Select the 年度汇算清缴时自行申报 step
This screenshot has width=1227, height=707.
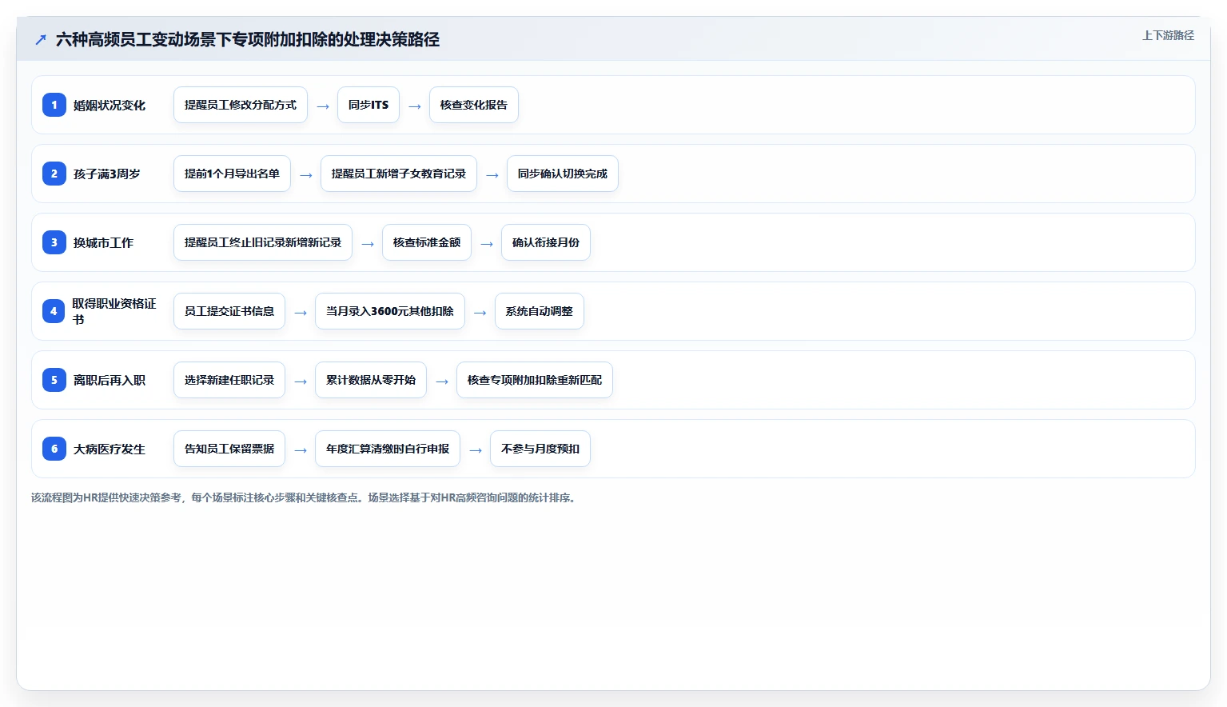(x=388, y=449)
